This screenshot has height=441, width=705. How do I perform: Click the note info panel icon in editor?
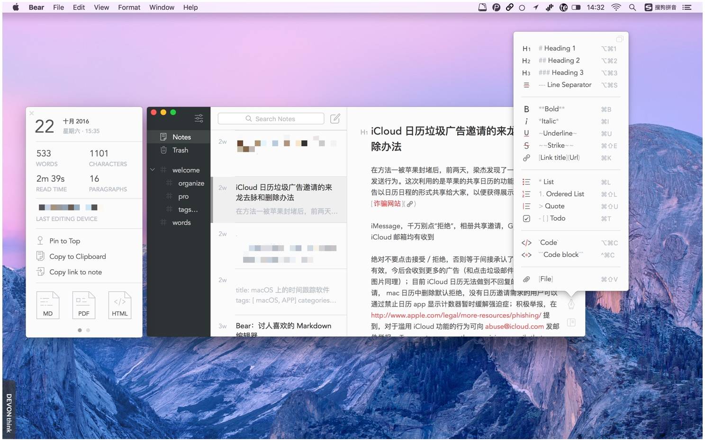click(x=571, y=322)
